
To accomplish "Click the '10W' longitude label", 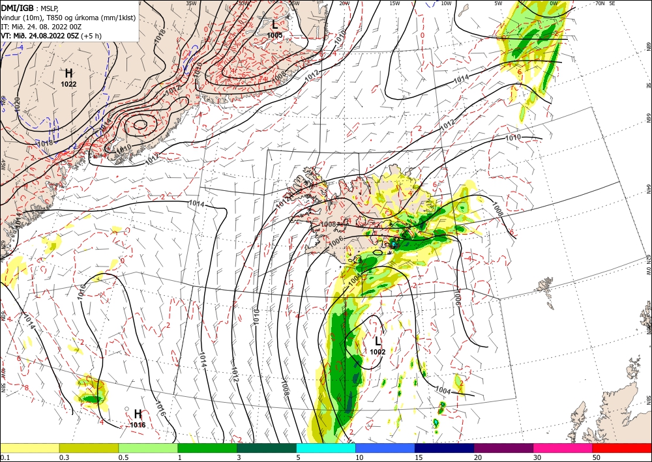I will click(446, 3).
